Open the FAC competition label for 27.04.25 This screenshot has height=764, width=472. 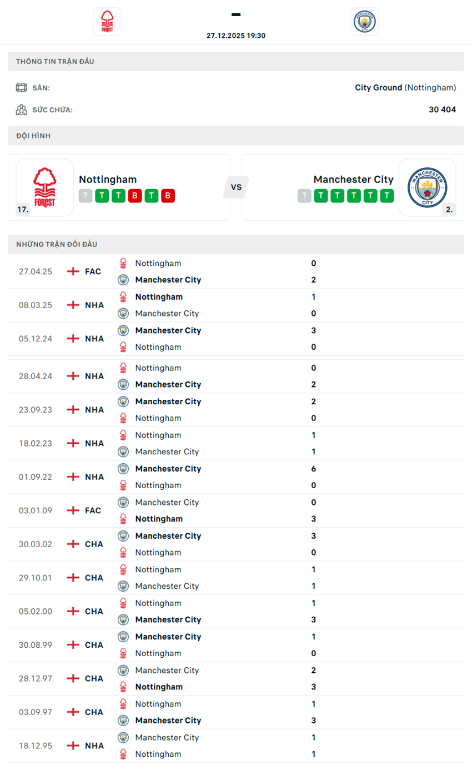94,271
